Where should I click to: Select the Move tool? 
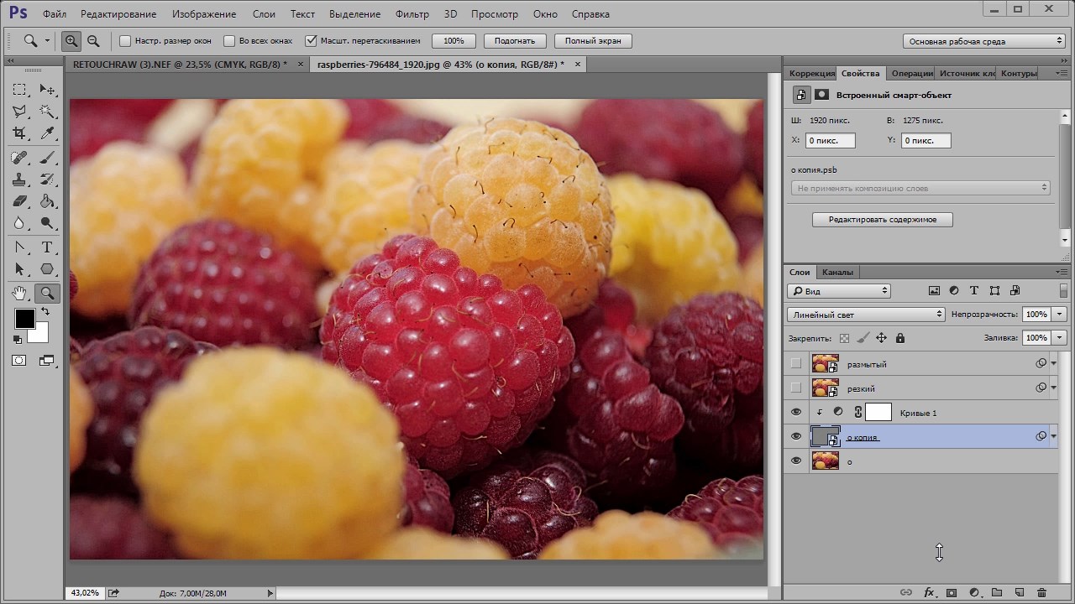click(x=47, y=90)
